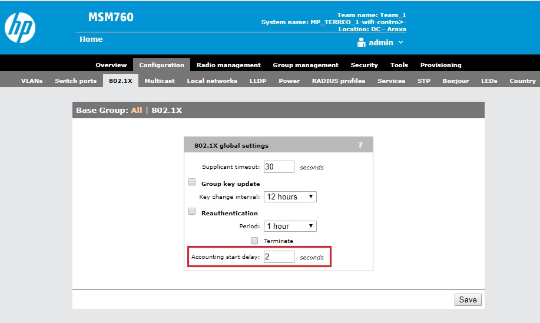The image size is (540, 323).
Task: Click the All base group link
Action: (137, 111)
